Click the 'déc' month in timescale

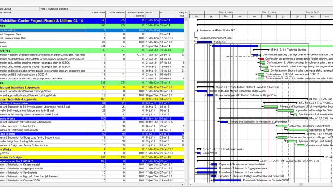point(197,16)
